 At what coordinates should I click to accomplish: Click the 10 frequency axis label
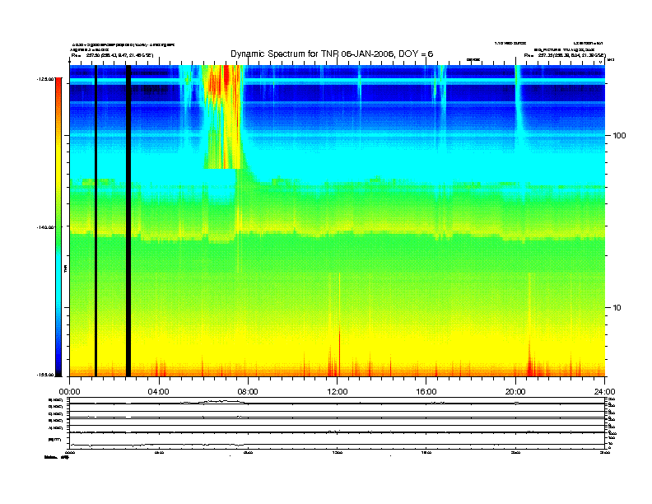(617, 308)
